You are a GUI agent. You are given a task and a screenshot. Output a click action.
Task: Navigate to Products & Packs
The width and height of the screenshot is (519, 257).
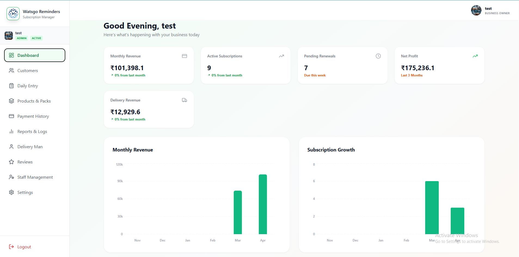pos(34,101)
